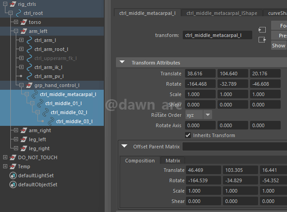Click the ctrl_arm_root_l curve icon

(x=29, y=49)
